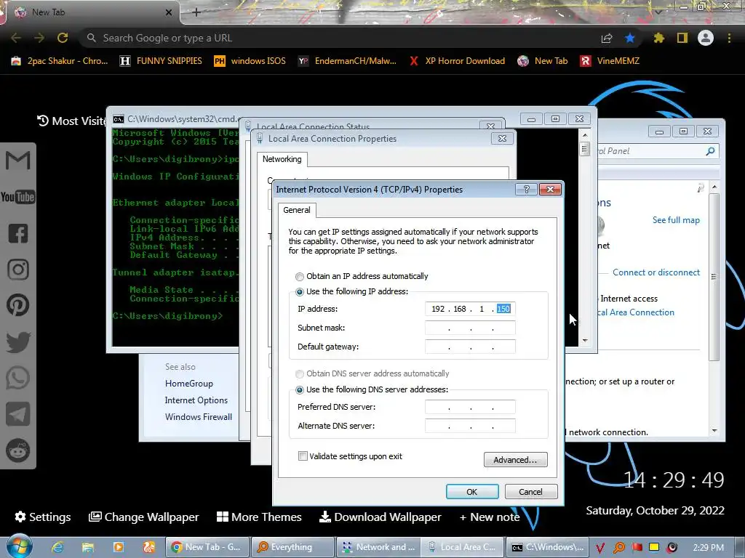The height and width of the screenshot is (558, 745).
Task: Open a new Chrome tab with plus
Action: click(x=196, y=12)
